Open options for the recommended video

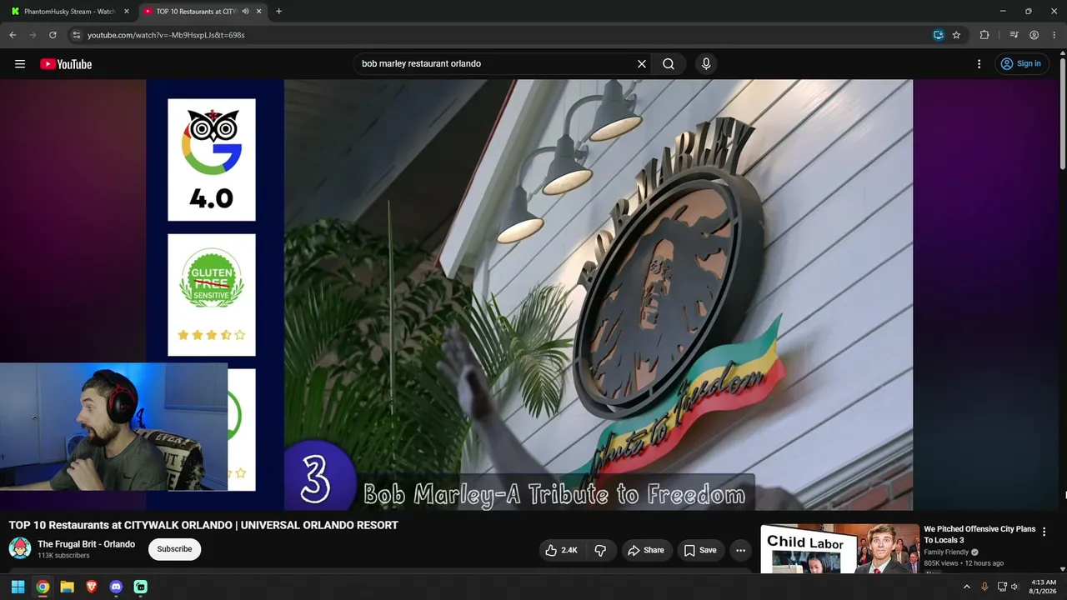[1044, 532]
